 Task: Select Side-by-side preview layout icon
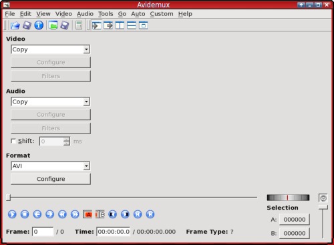[x=120, y=25]
